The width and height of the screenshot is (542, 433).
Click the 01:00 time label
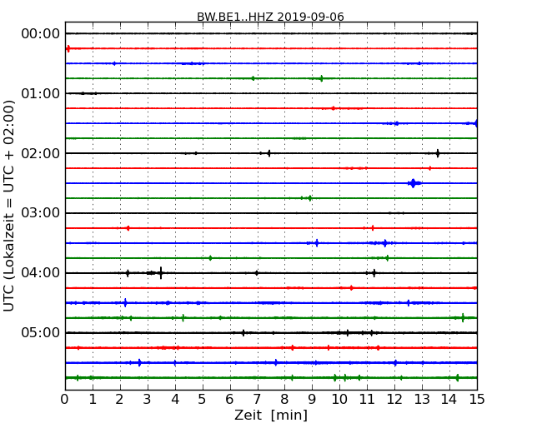41,93
